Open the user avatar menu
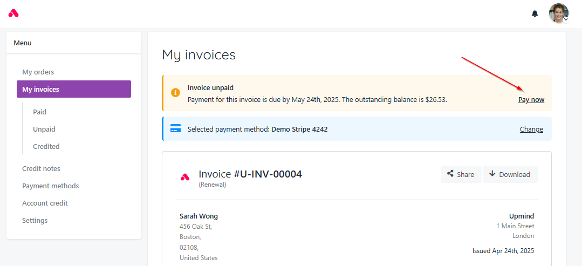This screenshot has height=266, width=582. click(559, 13)
